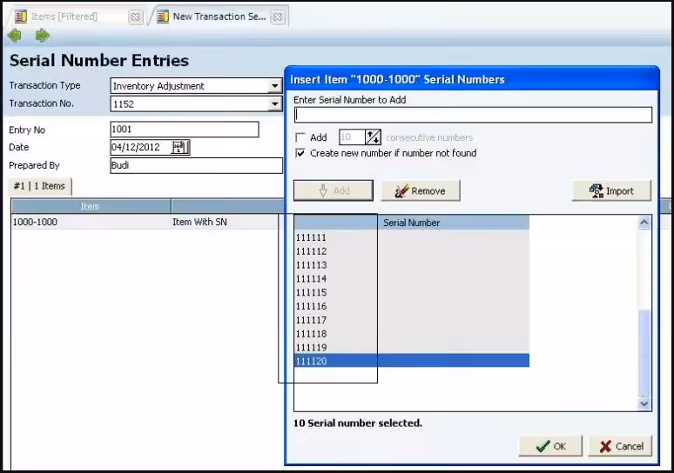Select serial number 111119

tap(411, 347)
